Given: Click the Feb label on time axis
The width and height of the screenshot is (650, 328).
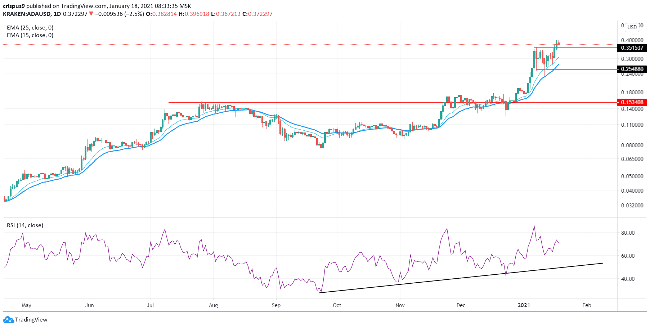Looking at the screenshot, I should [x=587, y=305].
